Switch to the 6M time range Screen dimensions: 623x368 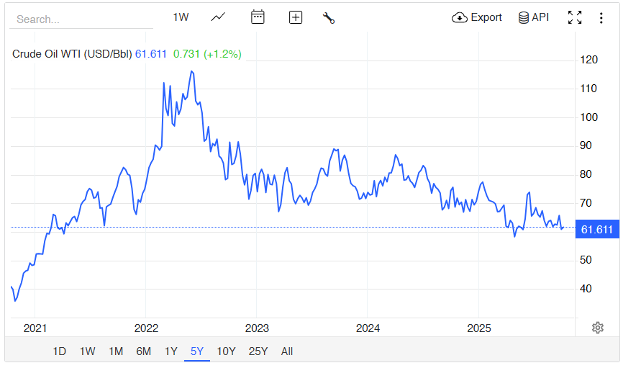143,351
